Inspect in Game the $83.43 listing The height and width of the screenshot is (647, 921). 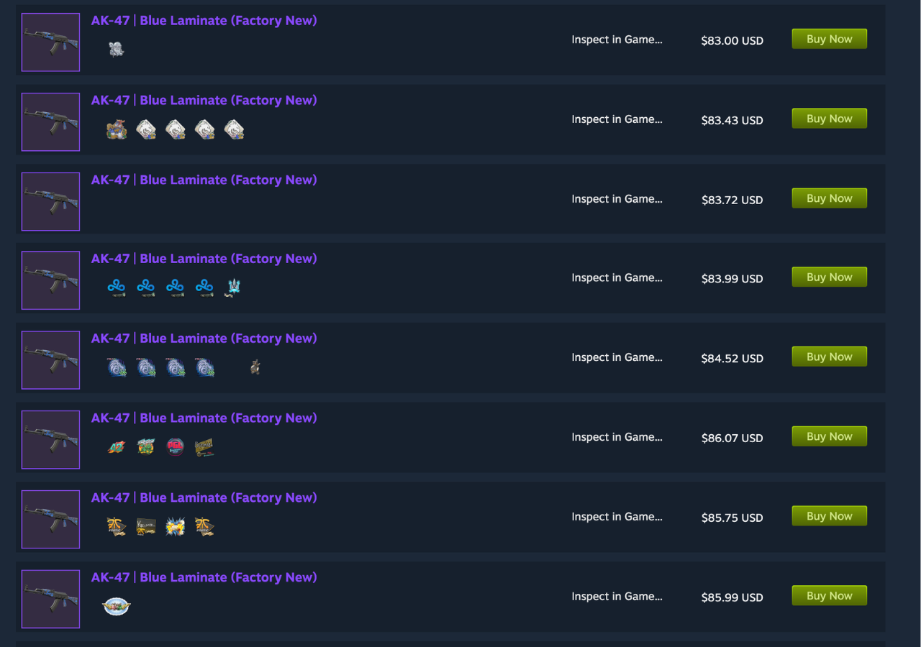617,119
